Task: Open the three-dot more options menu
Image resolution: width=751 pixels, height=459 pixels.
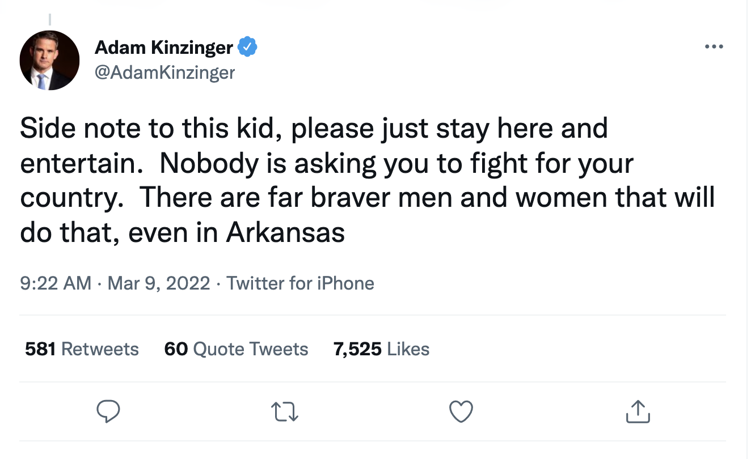Action: coord(714,46)
